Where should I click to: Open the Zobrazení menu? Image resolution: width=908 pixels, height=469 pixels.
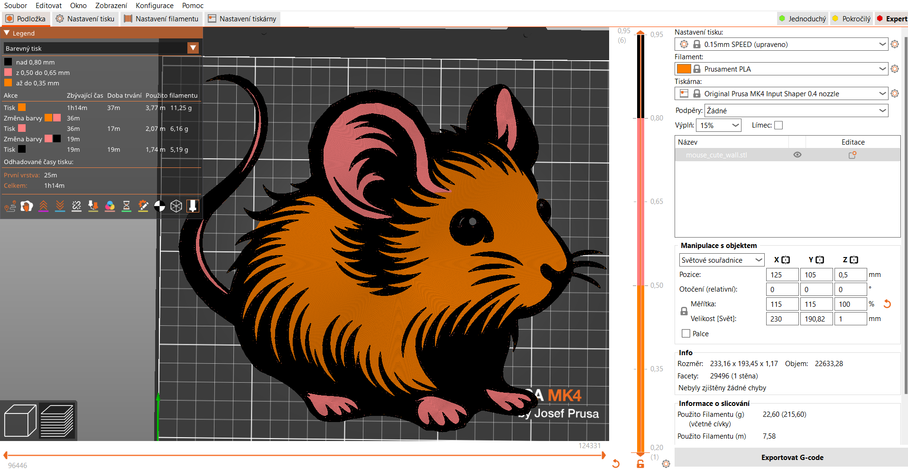coord(111,6)
